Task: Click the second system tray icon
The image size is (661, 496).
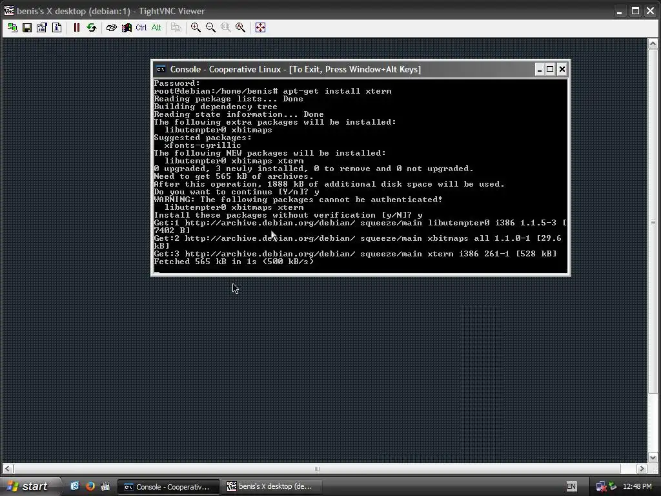Action: 613,487
